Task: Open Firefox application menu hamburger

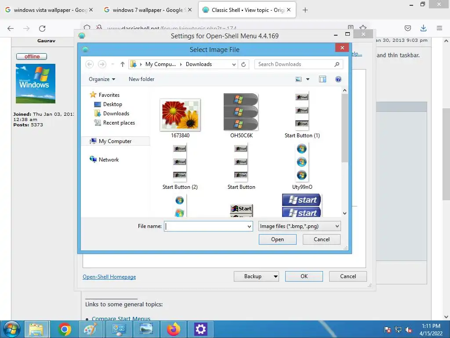Action: pos(439,28)
